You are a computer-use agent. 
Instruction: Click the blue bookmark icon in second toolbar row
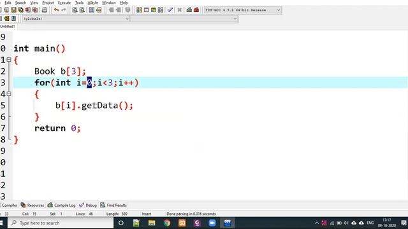tap(13, 18)
